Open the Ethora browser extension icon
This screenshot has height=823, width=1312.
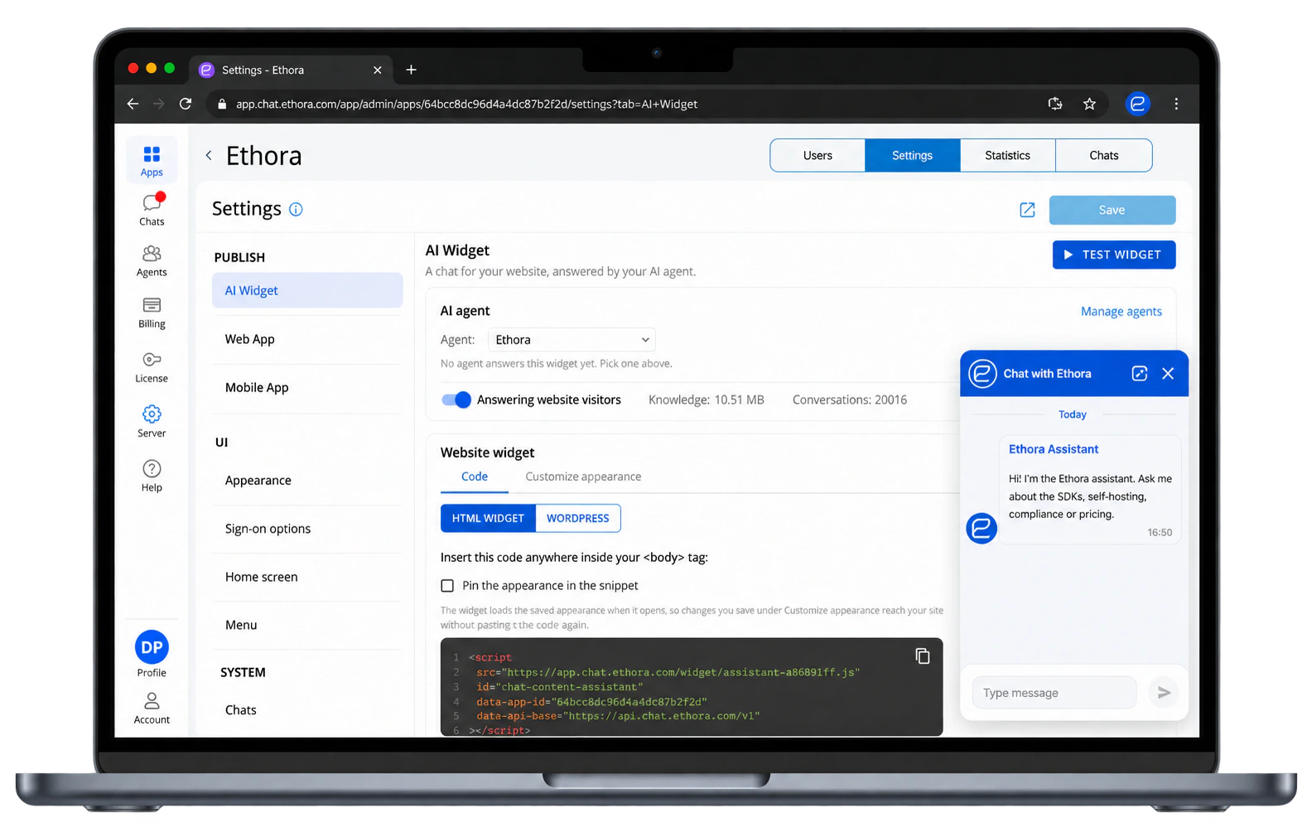1137,104
